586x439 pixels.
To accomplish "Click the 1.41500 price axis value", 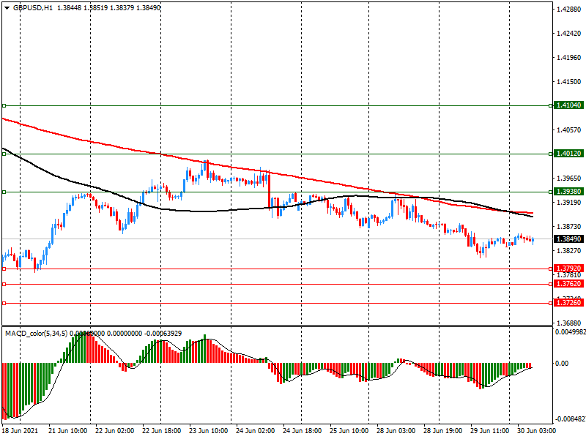I will [569, 82].
